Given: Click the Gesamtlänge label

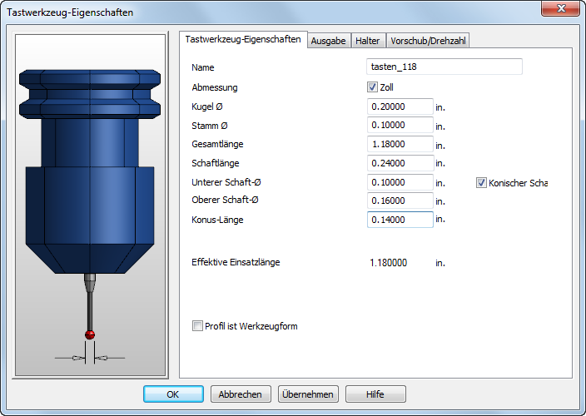Looking at the screenshot, I should (217, 144).
